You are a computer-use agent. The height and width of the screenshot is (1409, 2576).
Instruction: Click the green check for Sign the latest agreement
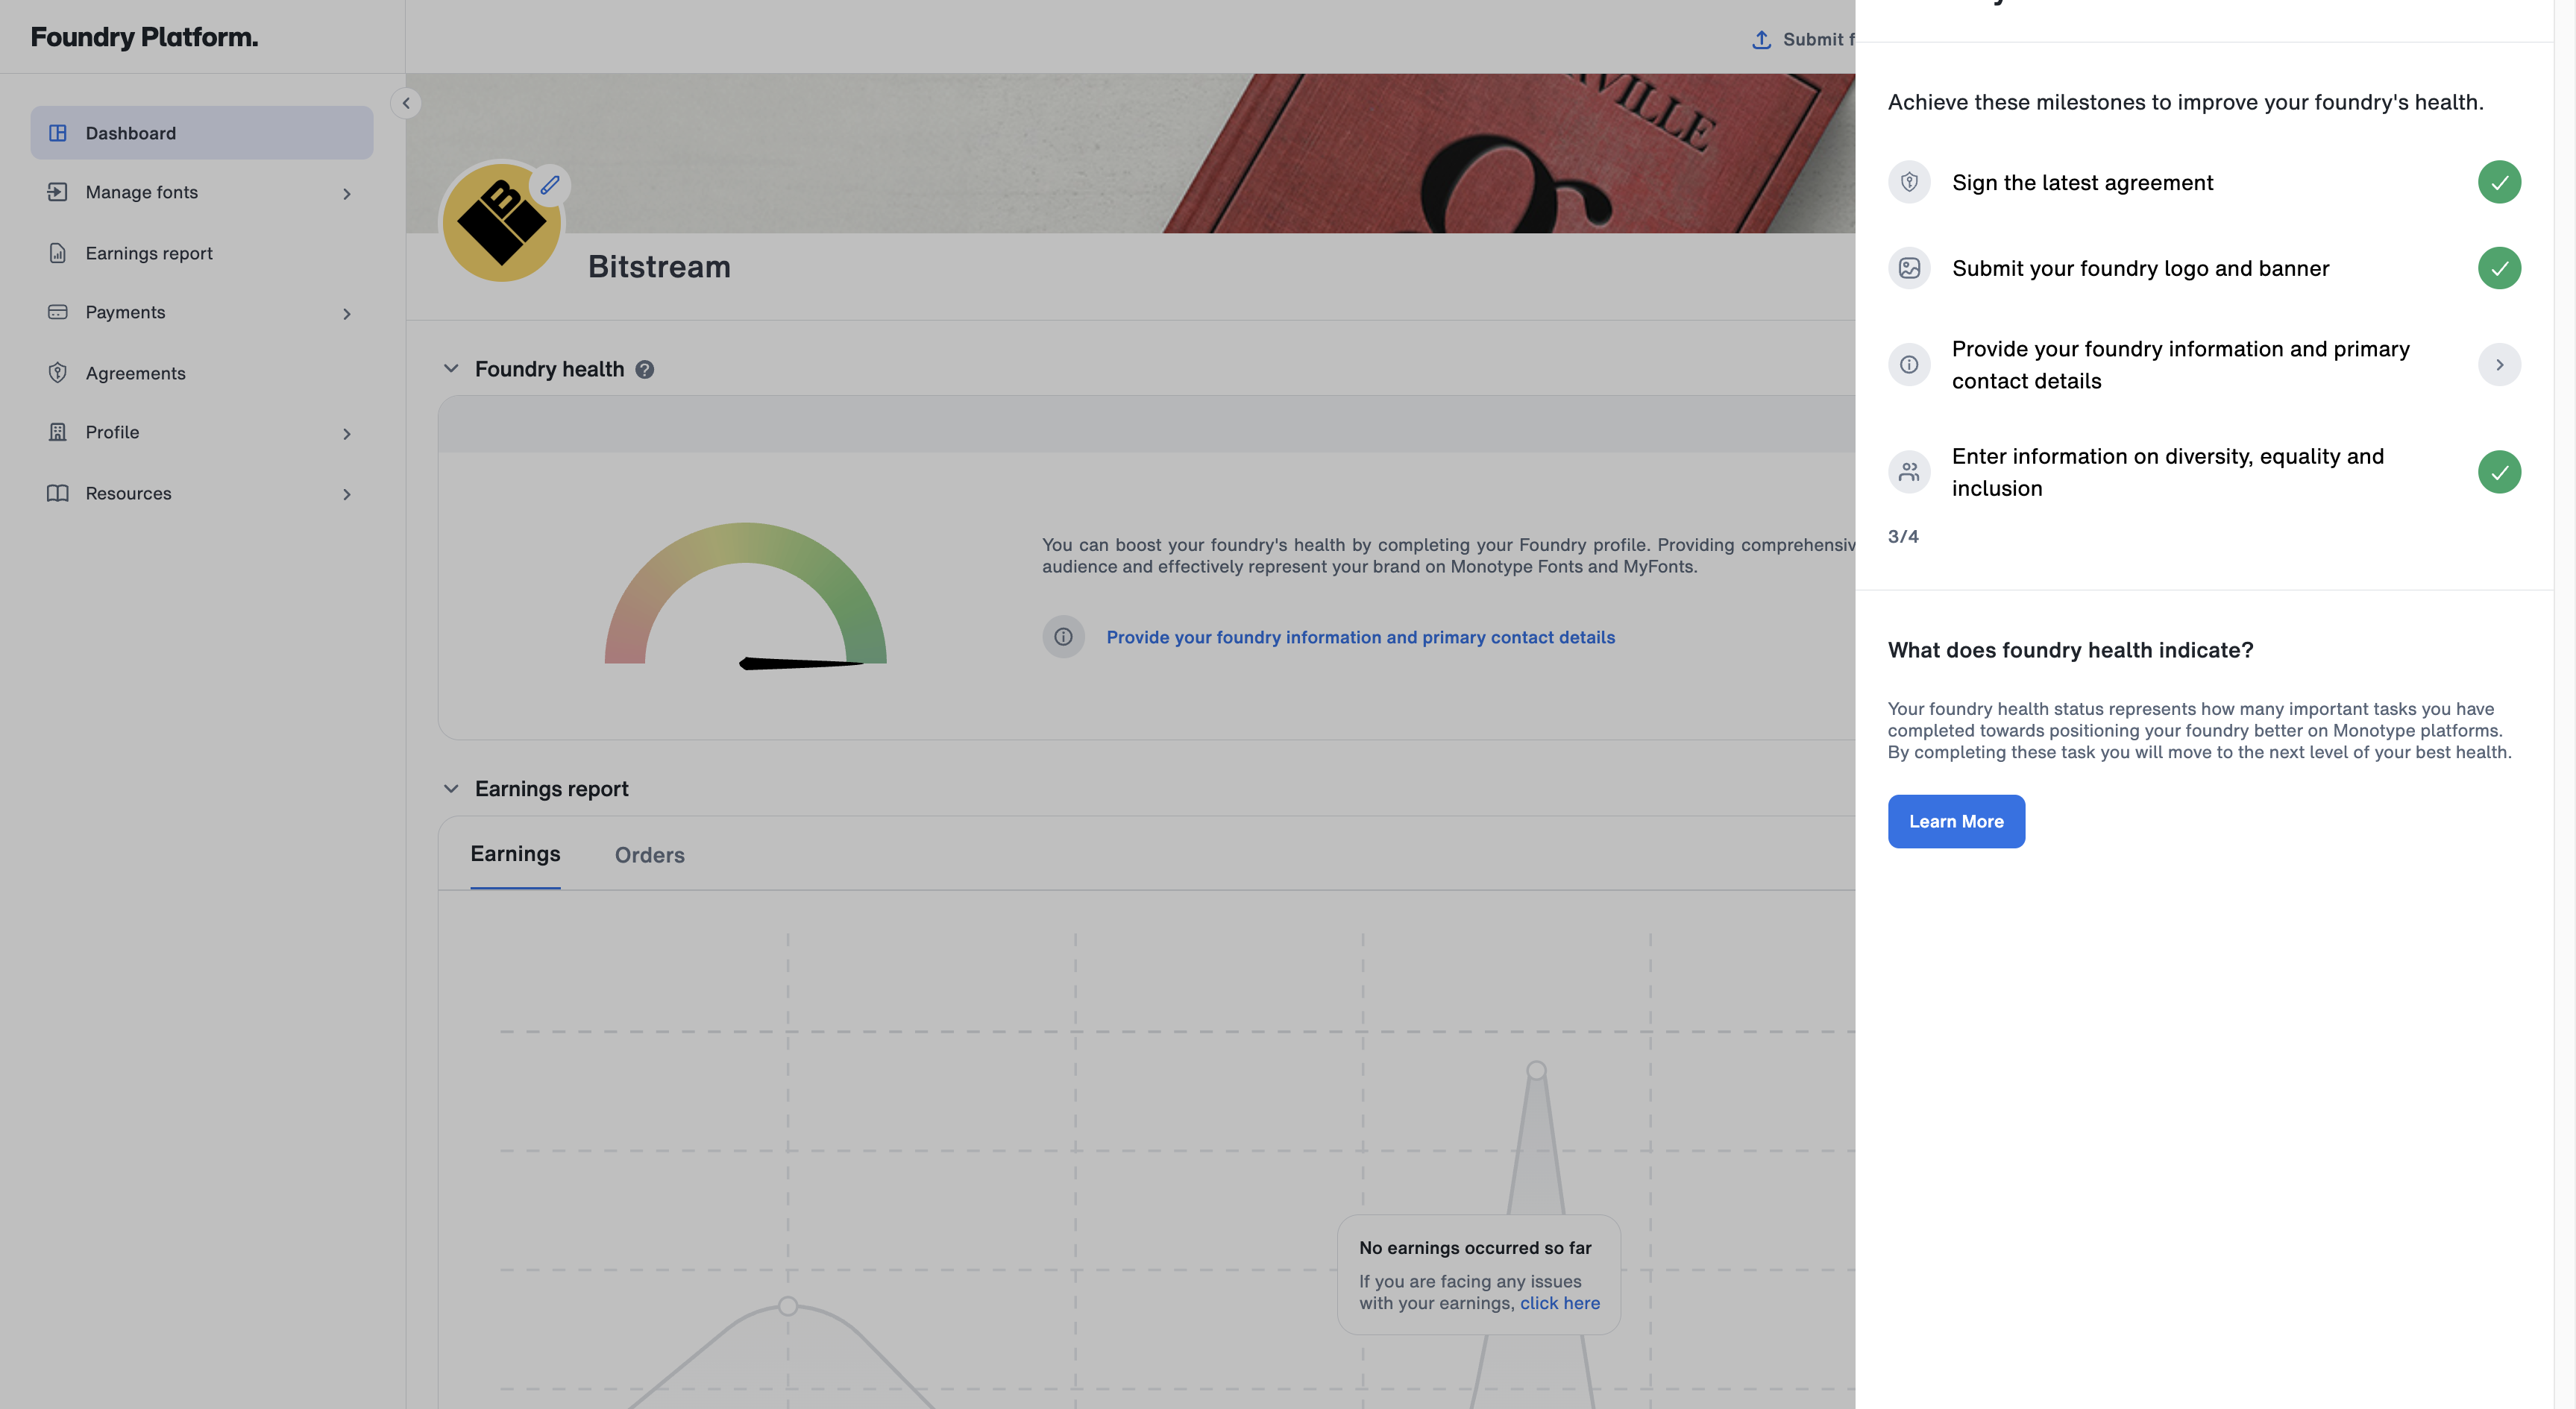coord(2499,182)
